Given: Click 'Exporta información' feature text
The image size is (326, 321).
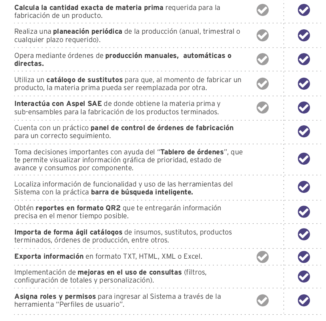Looking at the screenshot, I should pyautogui.click(x=49, y=256).
